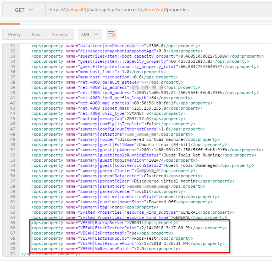272x262 pixels.
Task: Toggle the line wrap icon
Action: [x=111, y=34]
